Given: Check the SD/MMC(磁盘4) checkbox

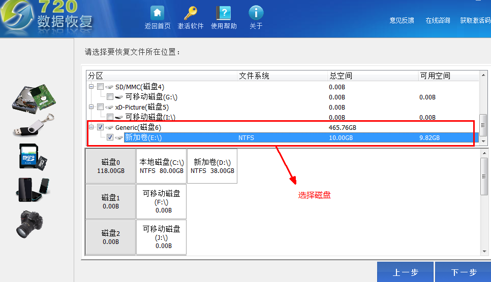Looking at the screenshot, I should point(100,86).
